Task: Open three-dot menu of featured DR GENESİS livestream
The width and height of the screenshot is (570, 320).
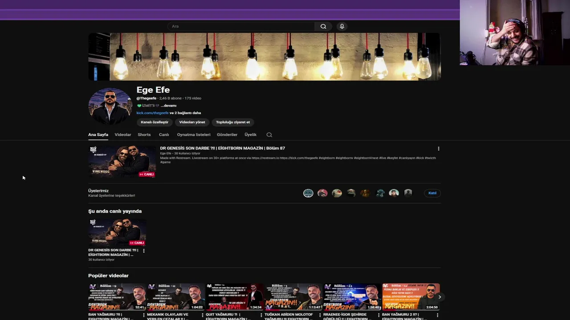Action: (438, 148)
